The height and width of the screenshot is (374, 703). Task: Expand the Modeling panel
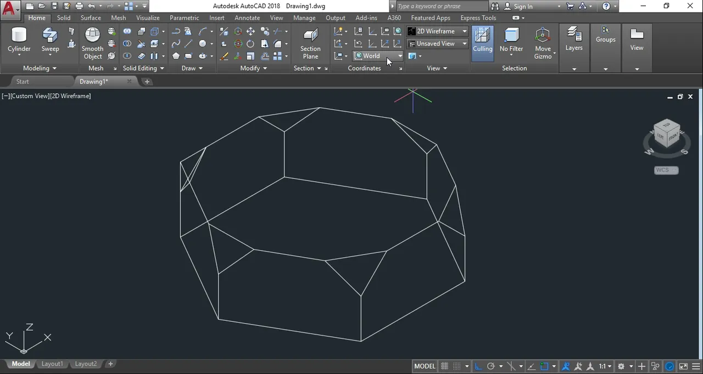coord(40,68)
